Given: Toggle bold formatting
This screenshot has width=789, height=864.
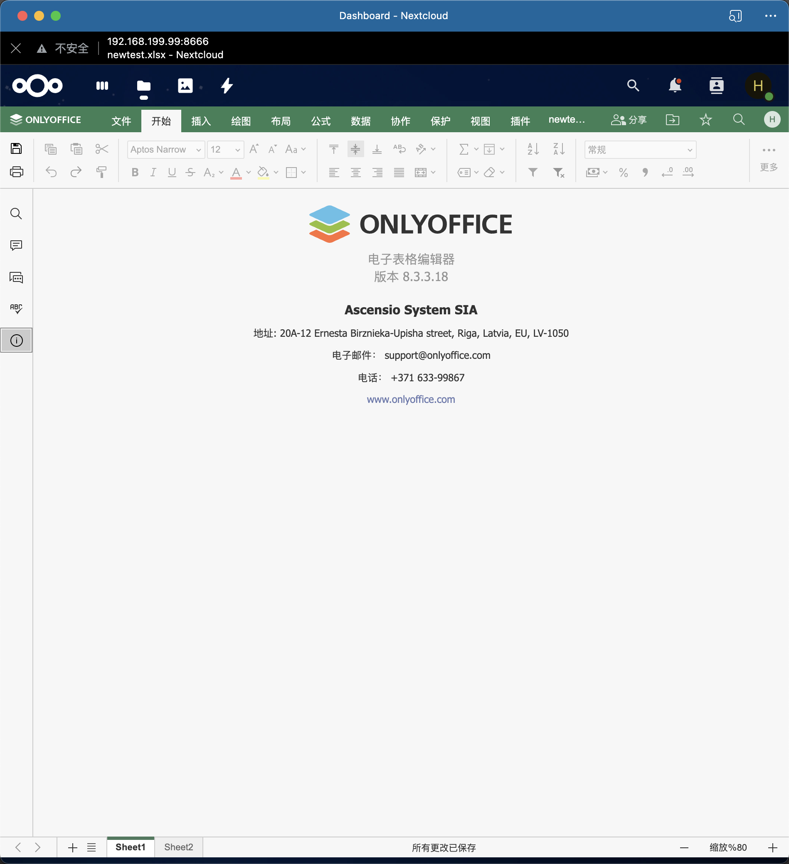Looking at the screenshot, I should [135, 172].
